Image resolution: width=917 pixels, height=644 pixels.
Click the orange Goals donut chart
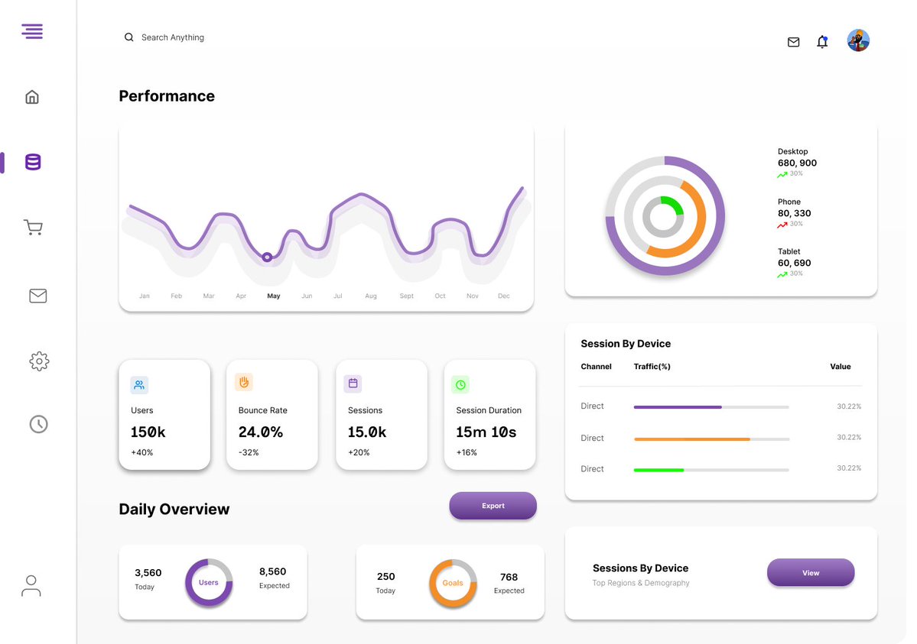tap(453, 583)
